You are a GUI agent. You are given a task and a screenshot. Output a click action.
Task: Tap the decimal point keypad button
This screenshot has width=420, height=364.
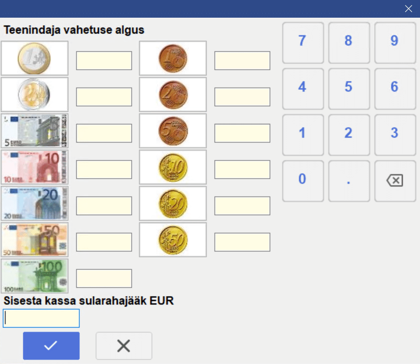click(349, 181)
